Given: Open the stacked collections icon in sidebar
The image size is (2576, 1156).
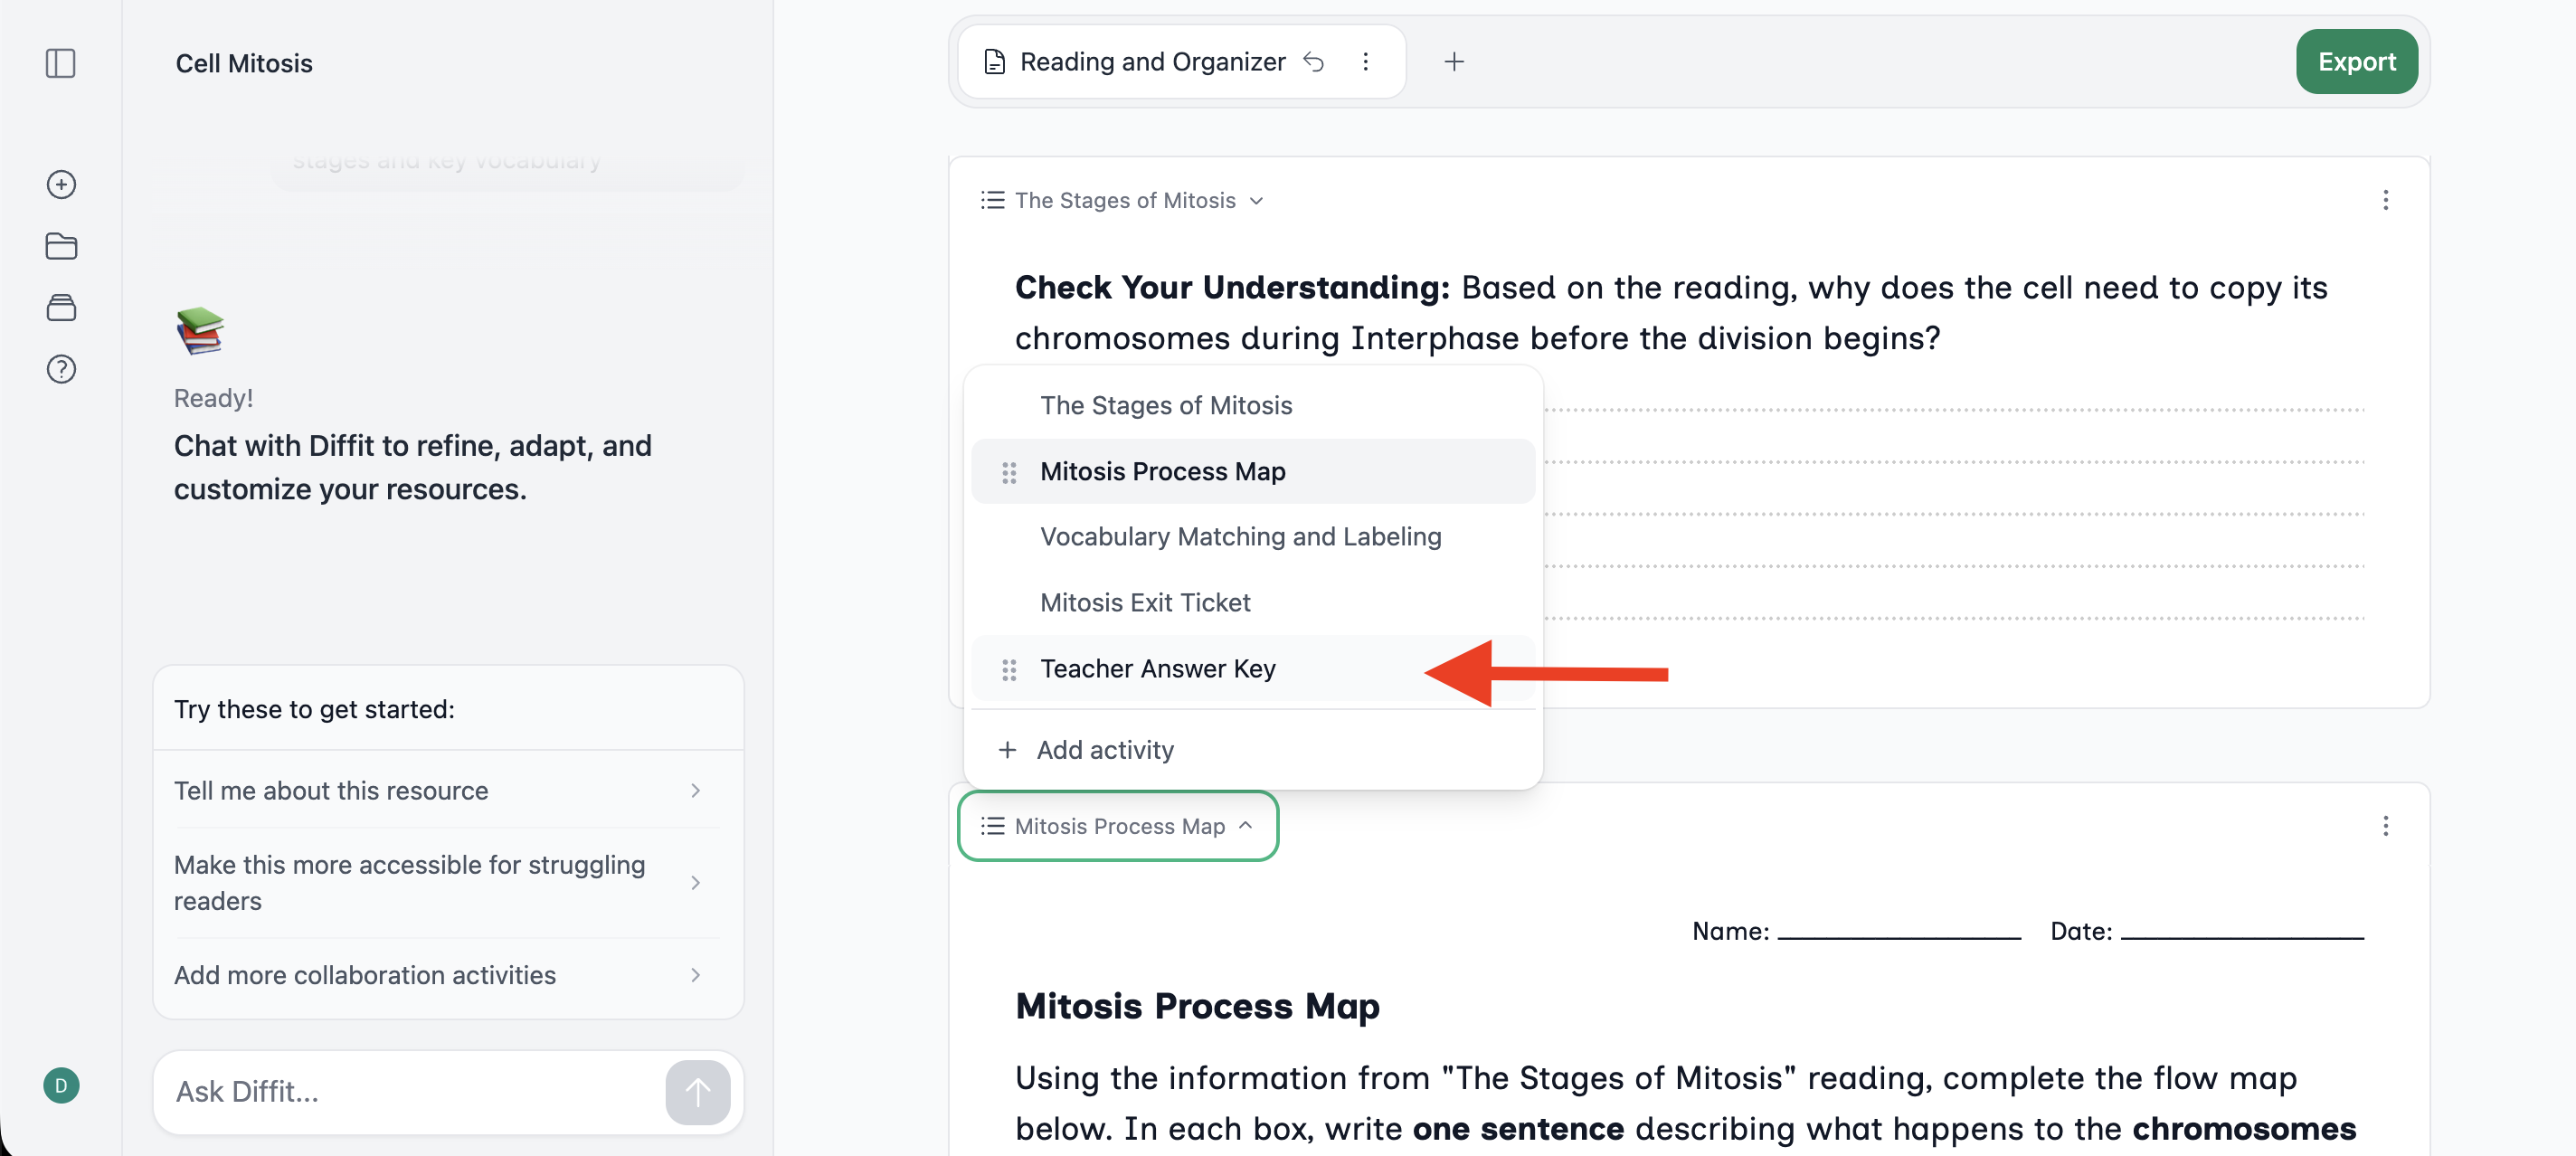Looking at the screenshot, I should click(x=61, y=308).
